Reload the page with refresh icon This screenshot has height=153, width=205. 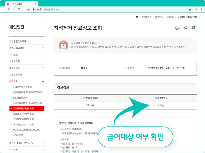(19, 9)
